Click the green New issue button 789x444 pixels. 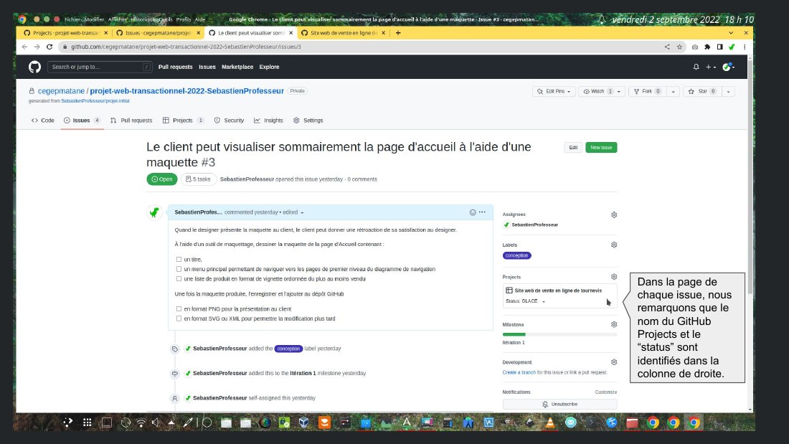(x=601, y=148)
